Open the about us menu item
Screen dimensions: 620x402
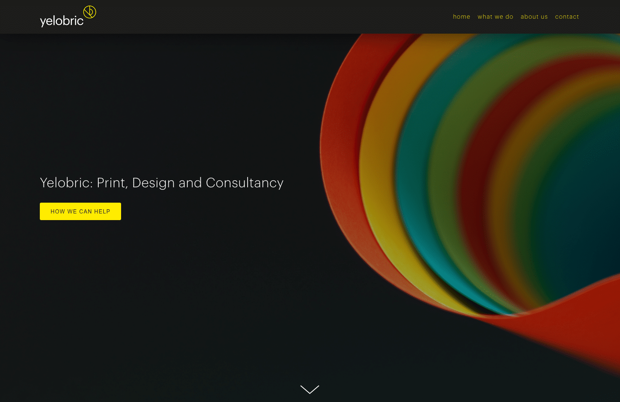(534, 17)
